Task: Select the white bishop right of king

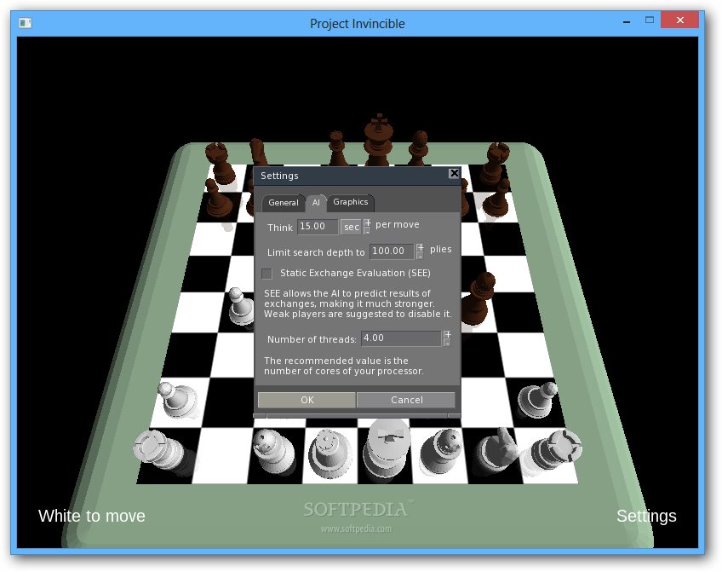Action: coord(441,453)
